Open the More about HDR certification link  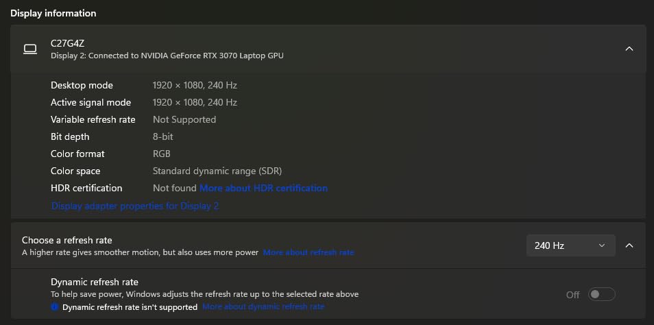coord(263,188)
